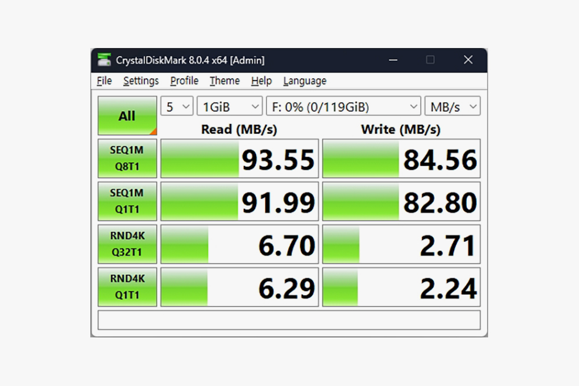This screenshot has height=386, width=579.
Task: Click the empty comment field at bottom
Action: [289, 320]
